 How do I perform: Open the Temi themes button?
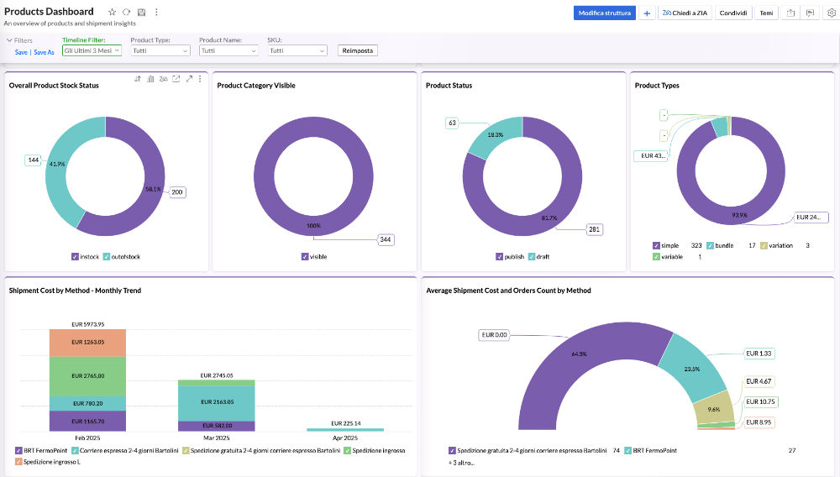point(767,13)
